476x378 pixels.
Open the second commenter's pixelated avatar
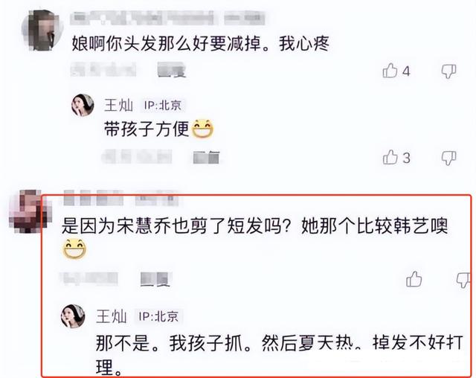pyautogui.click(x=28, y=211)
